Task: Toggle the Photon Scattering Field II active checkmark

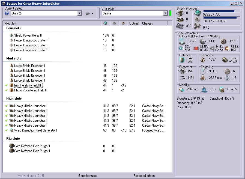Action: tap(6, 90)
